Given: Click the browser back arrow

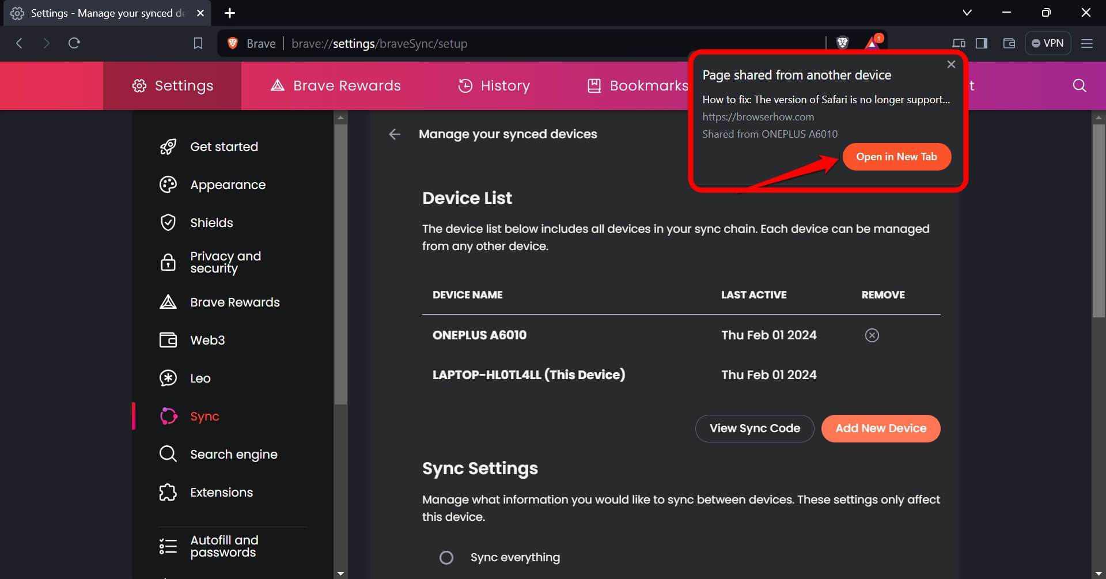Looking at the screenshot, I should pyautogui.click(x=19, y=43).
